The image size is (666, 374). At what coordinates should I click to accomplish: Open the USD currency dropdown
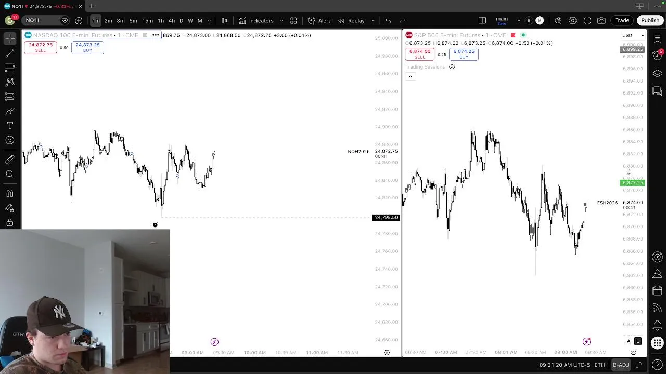pos(633,35)
